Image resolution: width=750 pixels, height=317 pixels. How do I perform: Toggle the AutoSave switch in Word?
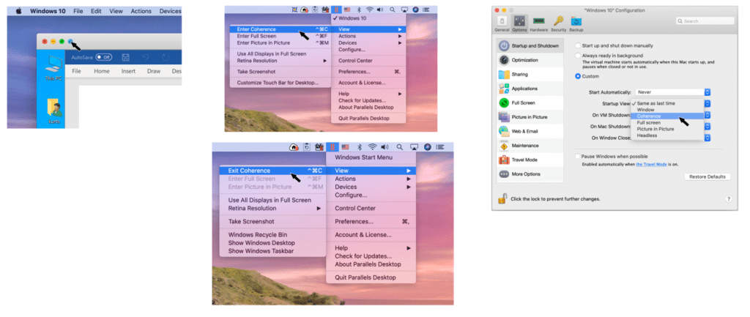pos(103,57)
